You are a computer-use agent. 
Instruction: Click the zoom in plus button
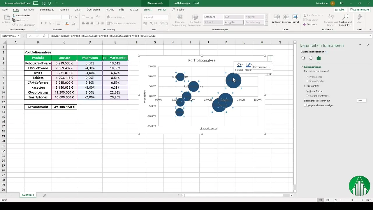coord(363,200)
